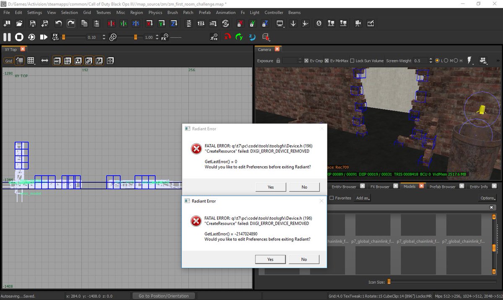
Task: Toggle the grid snap icon next to Grid
Action: [x=19, y=61]
